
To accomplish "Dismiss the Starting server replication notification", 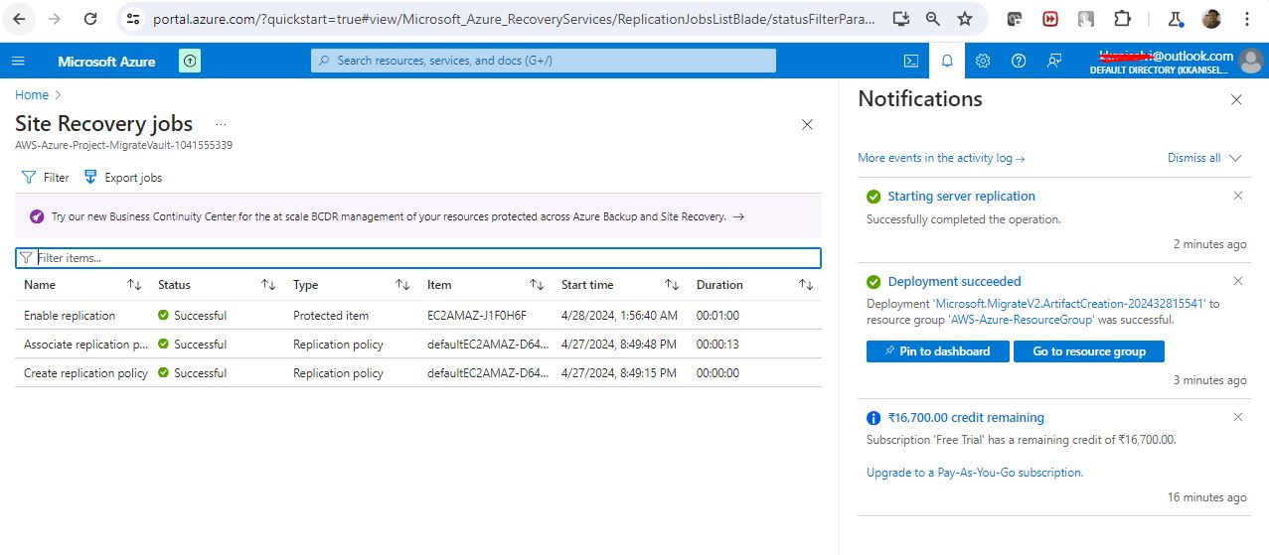I will point(1237,196).
